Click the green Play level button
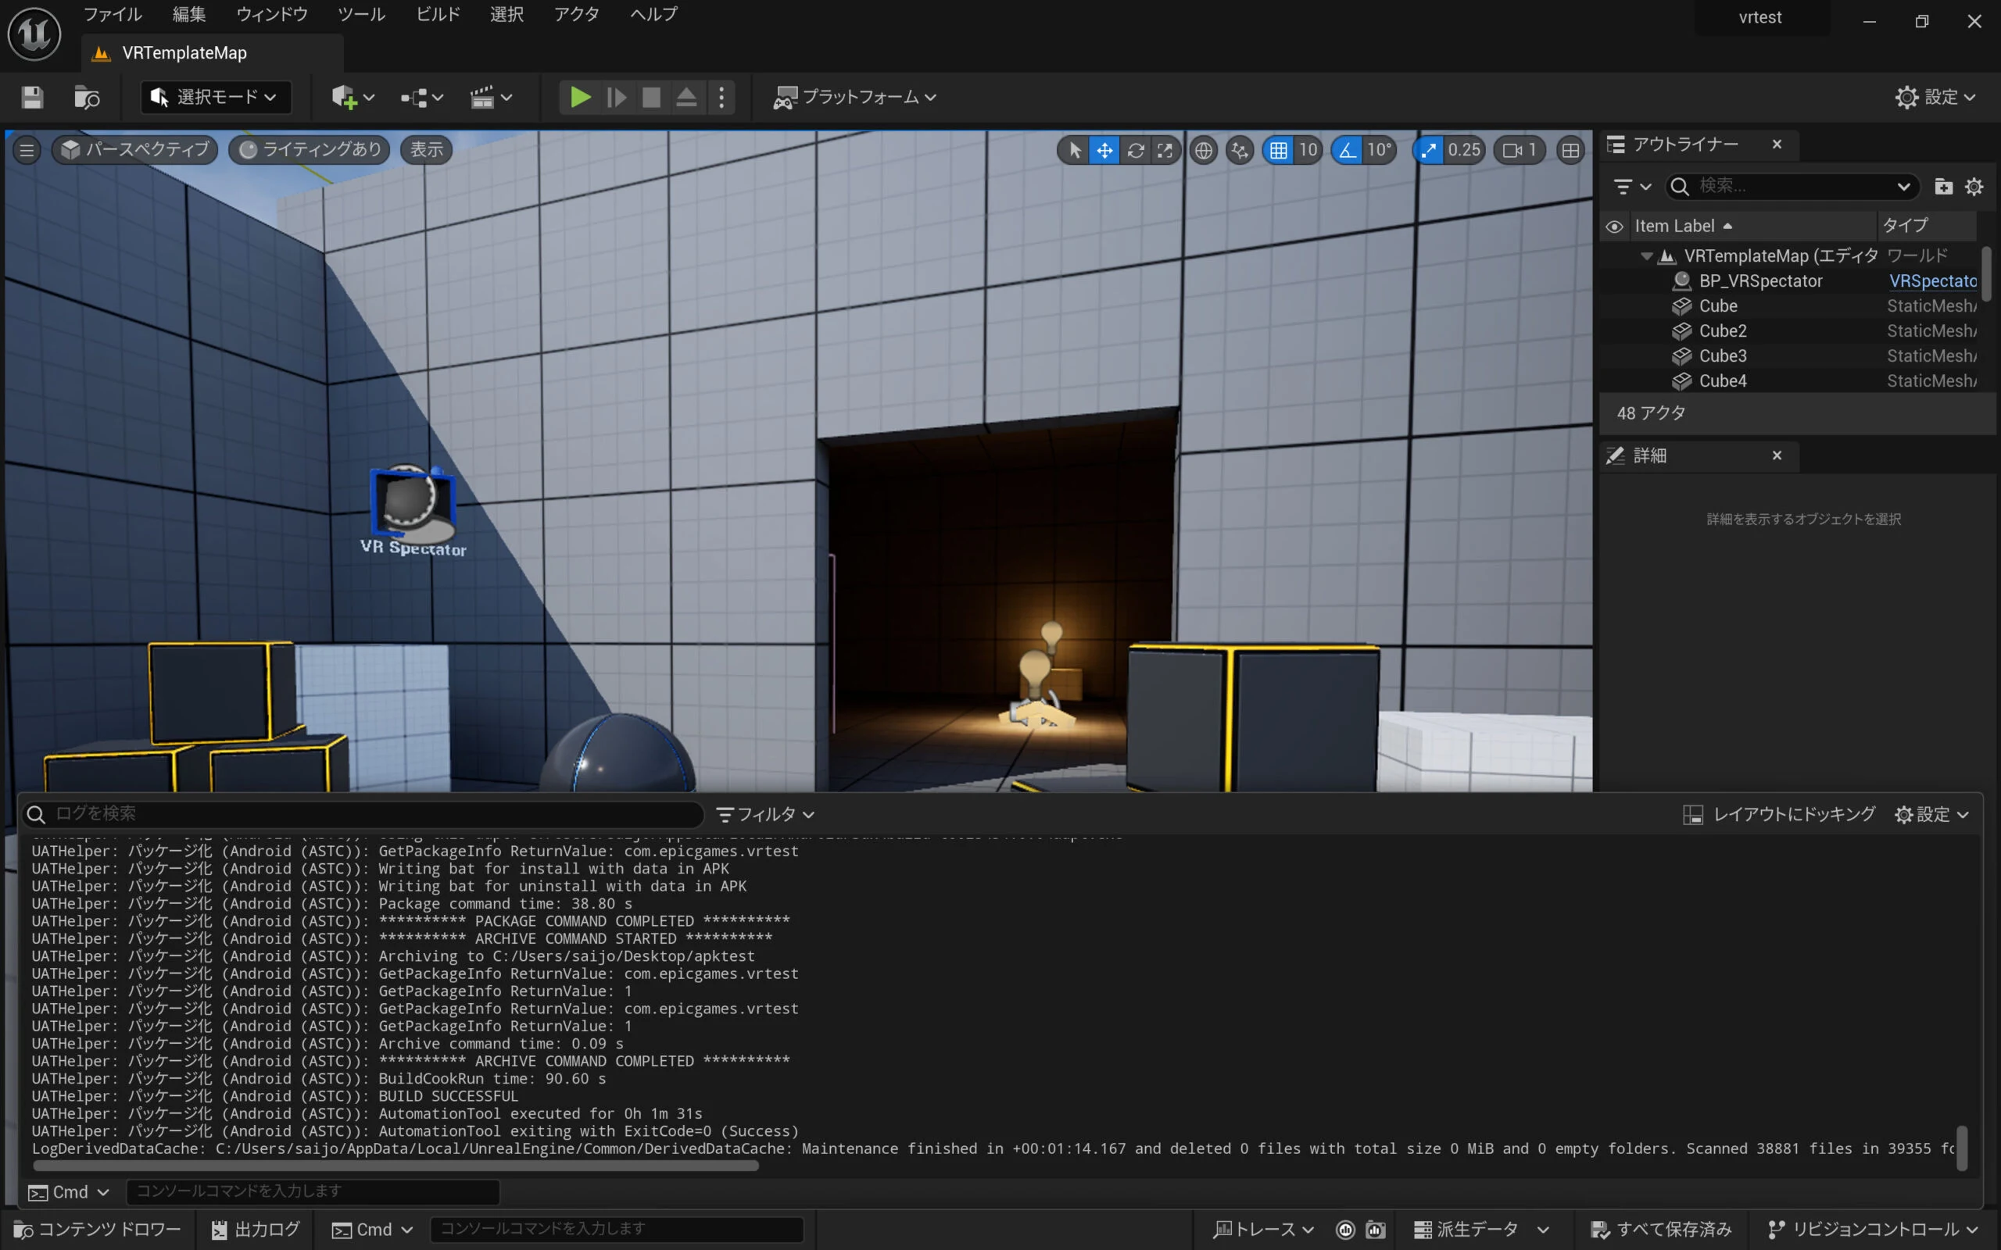Viewport: 2001px width, 1250px height. coord(580,98)
